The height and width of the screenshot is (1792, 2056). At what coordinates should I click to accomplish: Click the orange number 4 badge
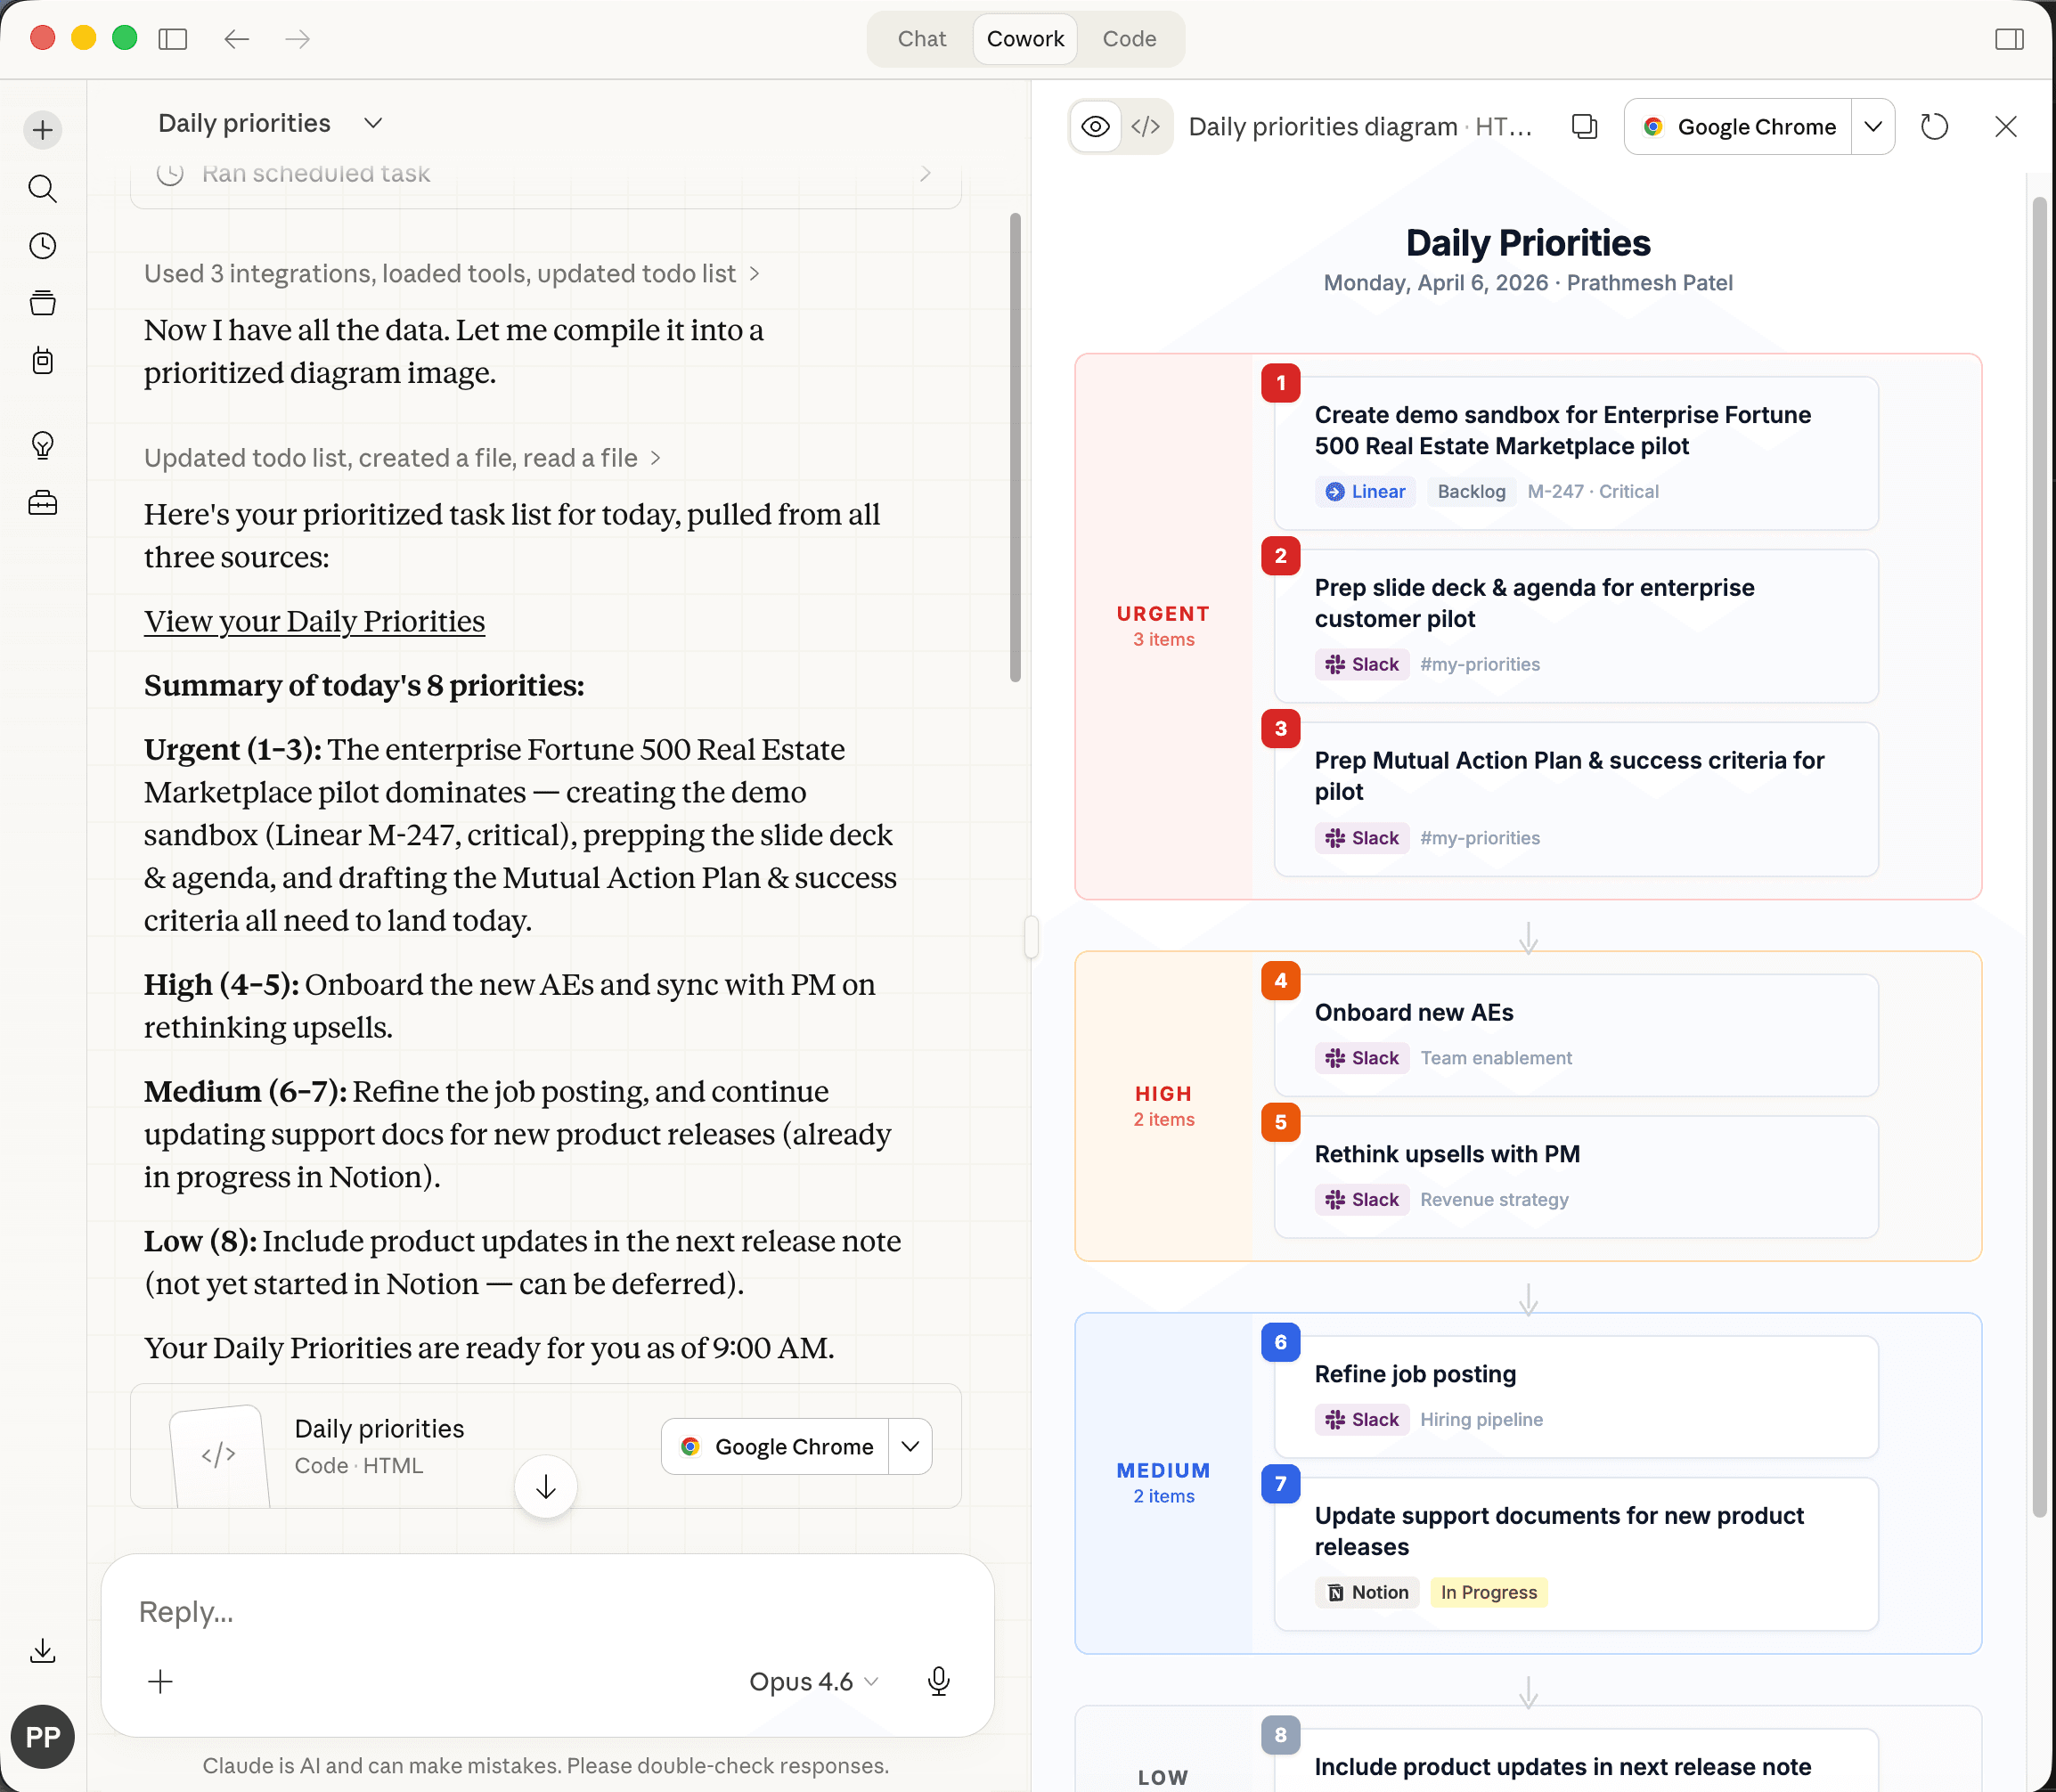1281,981
